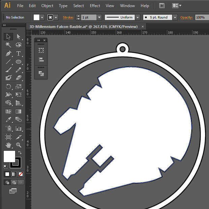Select the Eyedropper tool
Image resolution: width=209 pixels, height=209 pixels.
[x=8, y=119]
